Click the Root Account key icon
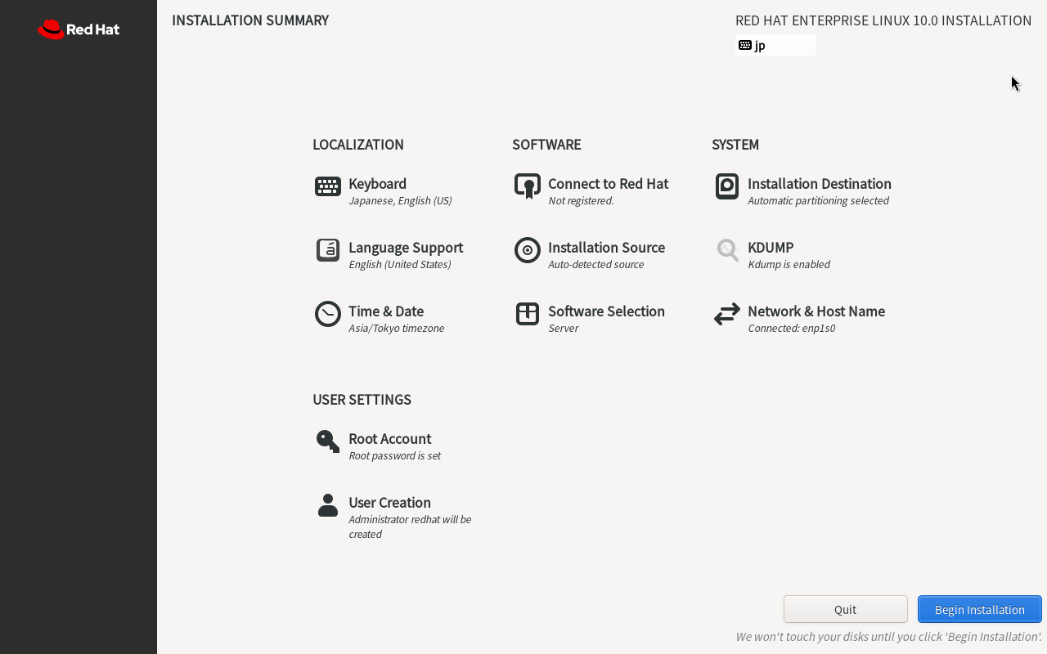Screen dimensions: 1047x654 tap(328, 441)
